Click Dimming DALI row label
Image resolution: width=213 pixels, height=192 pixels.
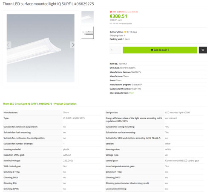coord(11,177)
